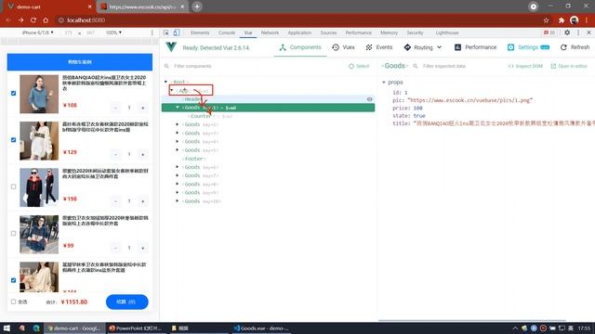Expand the Goods key=4 node
Viewport: 595px width, 334px height.
click(178, 142)
